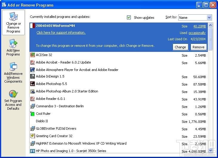218x158 pixels.
Task: Click the 40.20MB size link
Action: (199, 26)
